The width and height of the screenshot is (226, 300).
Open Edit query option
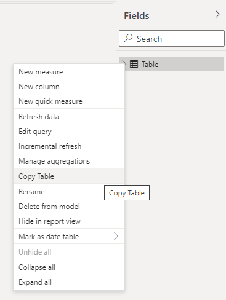[69, 132]
